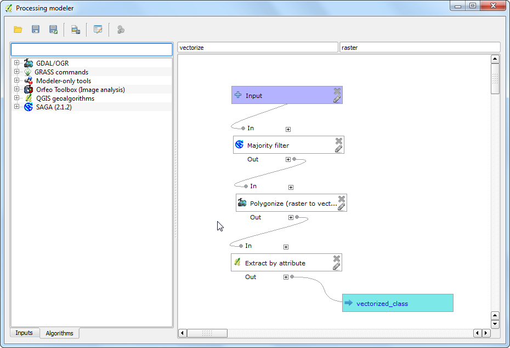This screenshot has height=348, width=510.
Task: Remove the Majority filter node via its X
Action: (339, 141)
